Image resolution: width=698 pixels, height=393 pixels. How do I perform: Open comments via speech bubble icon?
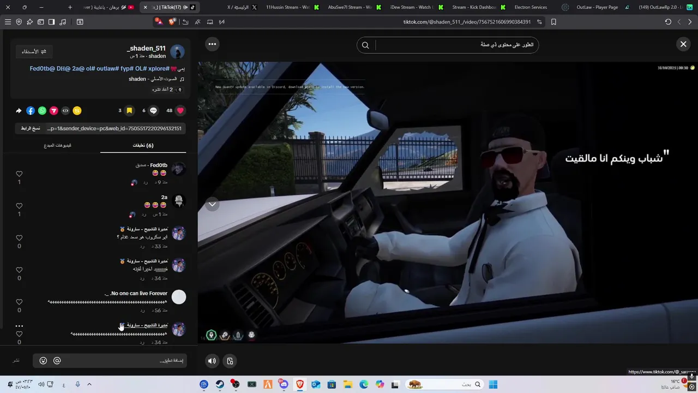[x=154, y=110]
